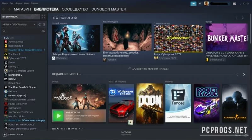Open the Cyberpunk 2077 news tag link
The height and width of the screenshot is (140, 252).
point(167,58)
